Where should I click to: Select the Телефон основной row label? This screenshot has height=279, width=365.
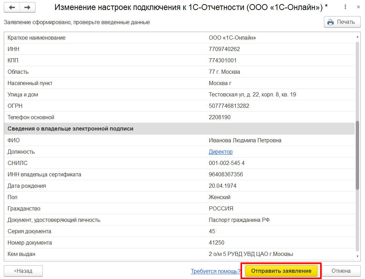(31, 117)
